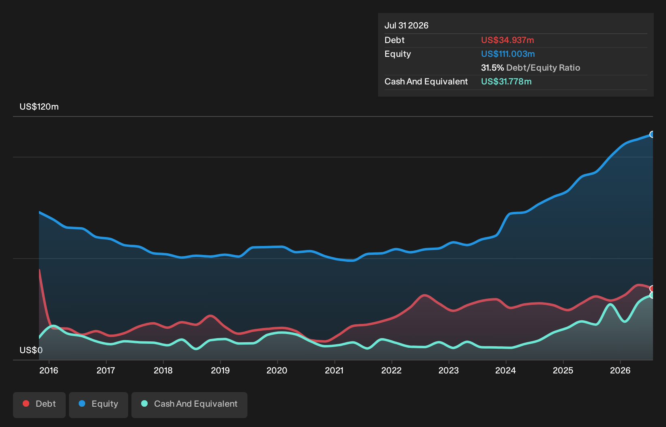
Task: Click the Cash And Equivalent tooltip label
Action: 426,82
